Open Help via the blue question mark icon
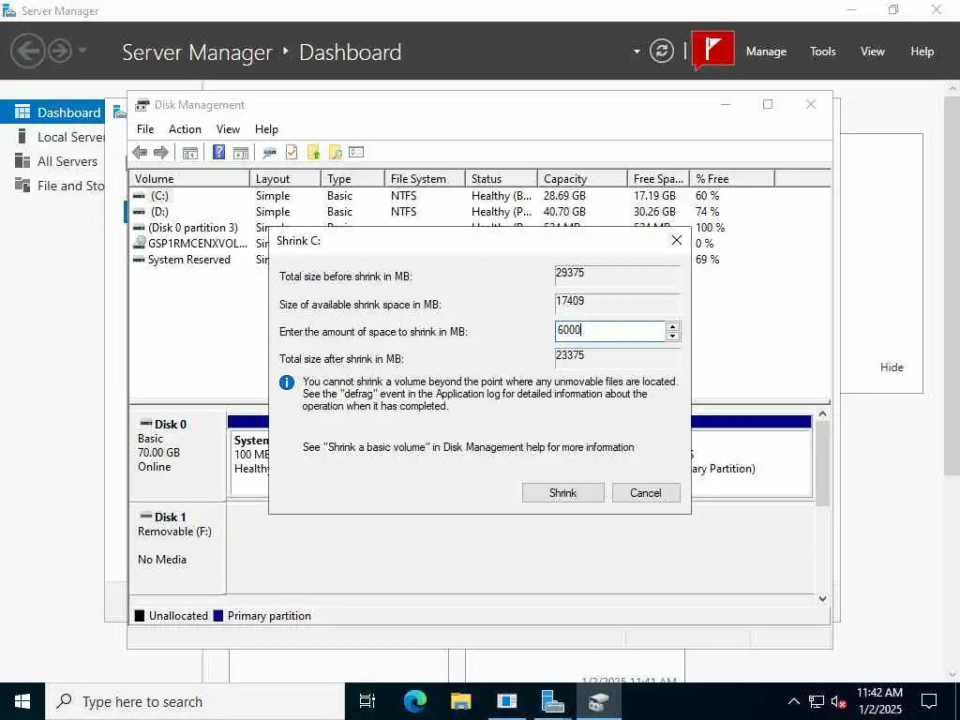This screenshot has width=960, height=720. click(218, 152)
